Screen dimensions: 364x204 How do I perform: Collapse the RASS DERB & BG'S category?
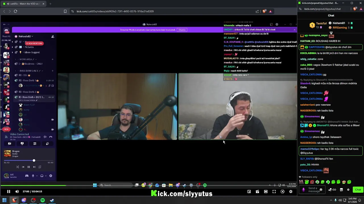click(x=30, y=71)
